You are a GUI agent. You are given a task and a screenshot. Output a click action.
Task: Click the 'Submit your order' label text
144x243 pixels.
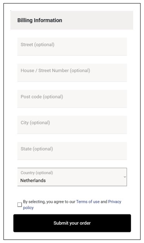tap(72, 223)
